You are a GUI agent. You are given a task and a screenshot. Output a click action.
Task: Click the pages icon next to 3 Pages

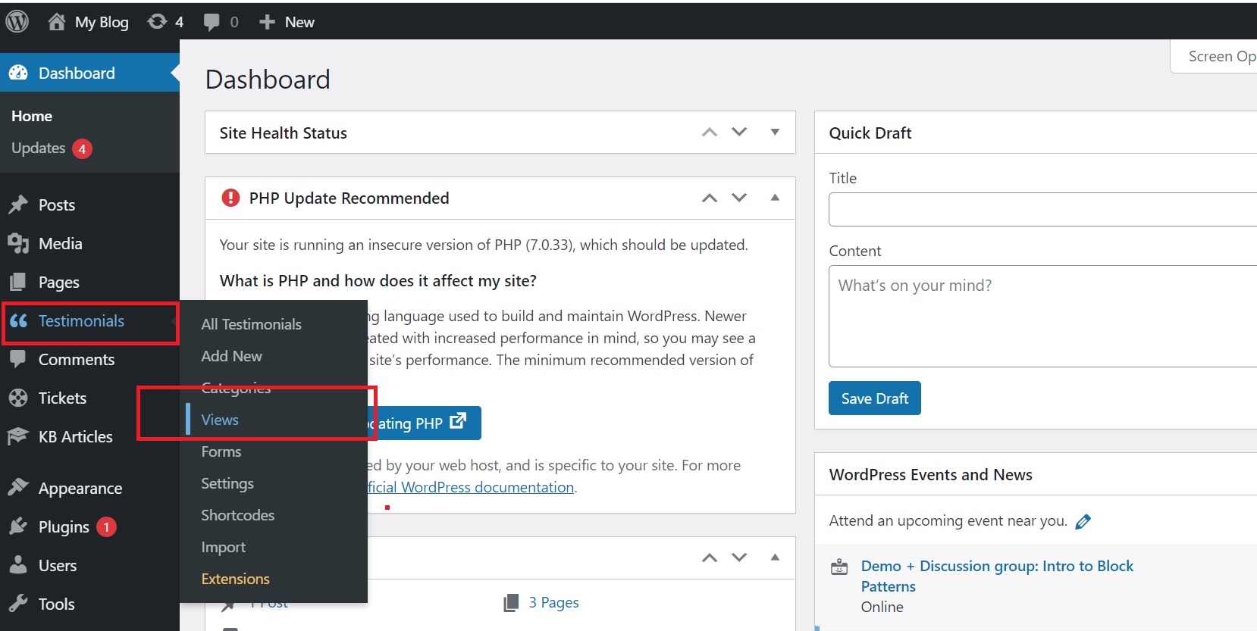511,603
